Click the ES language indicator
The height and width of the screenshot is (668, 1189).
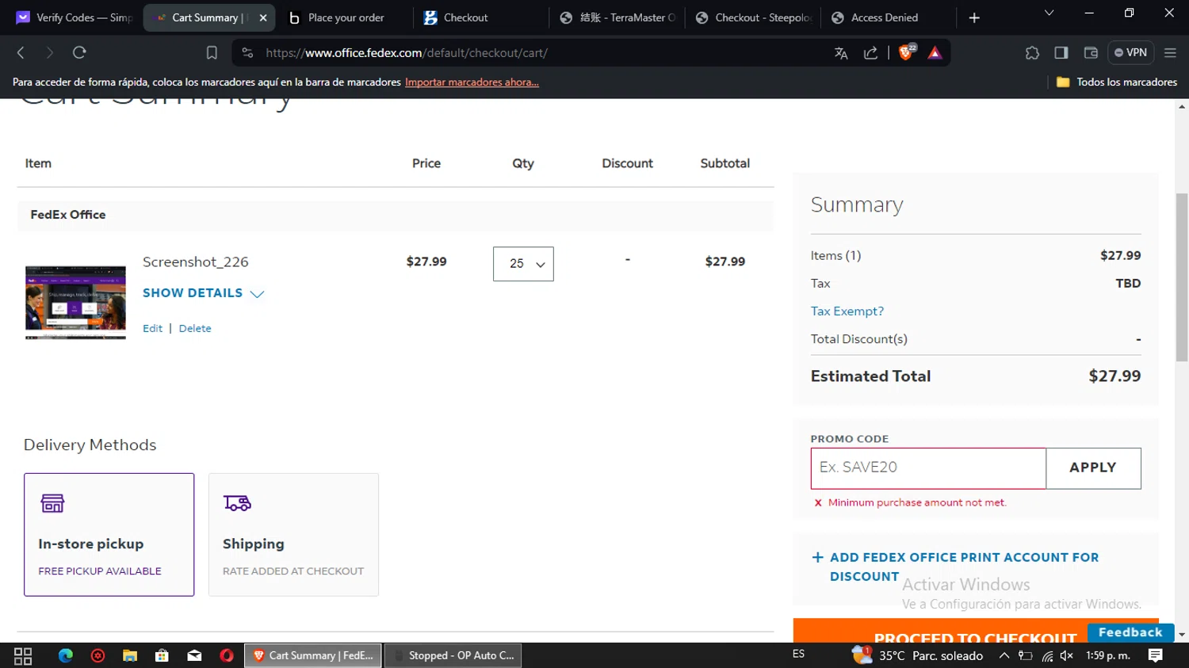(798, 654)
